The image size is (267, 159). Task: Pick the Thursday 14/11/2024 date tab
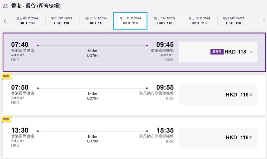pyautogui.click(x=233, y=21)
